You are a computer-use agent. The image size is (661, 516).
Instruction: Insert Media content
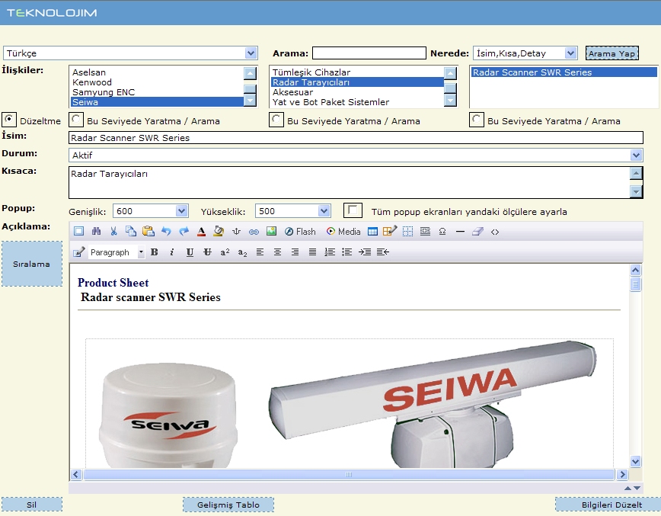pos(343,231)
